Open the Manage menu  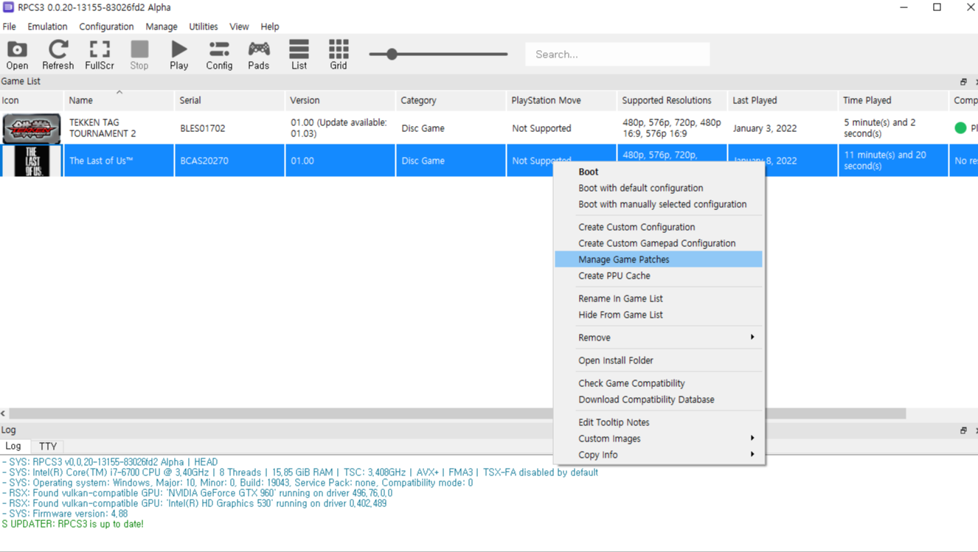pyautogui.click(x=161, y=27)
